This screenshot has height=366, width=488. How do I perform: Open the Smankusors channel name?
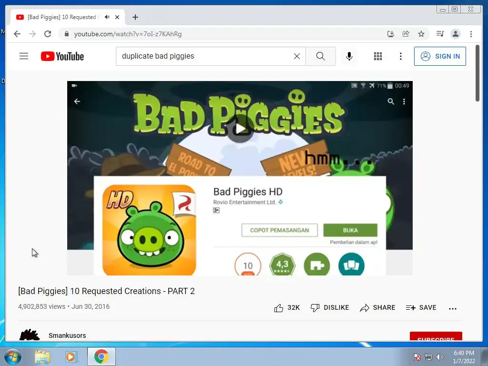[67, 335]
